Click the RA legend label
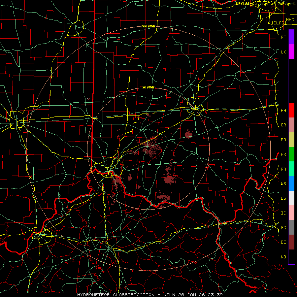The width and height of the screenshot is (297, 297). click(x=283, y=169)
